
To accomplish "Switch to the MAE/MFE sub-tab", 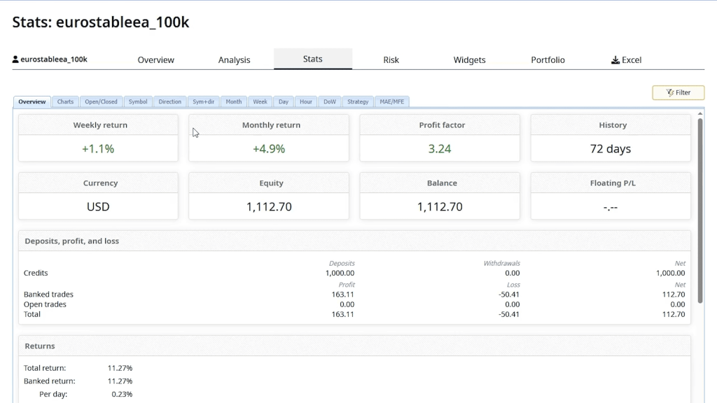I will [x=392, y=101].
